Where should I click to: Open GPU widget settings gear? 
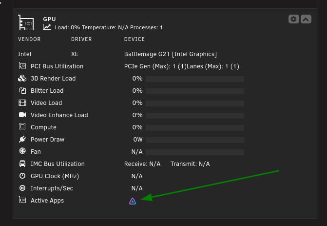click(294, 19)
